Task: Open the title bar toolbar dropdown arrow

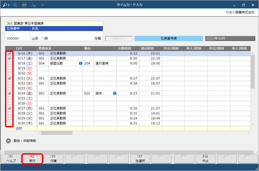Action: [42, 5]
